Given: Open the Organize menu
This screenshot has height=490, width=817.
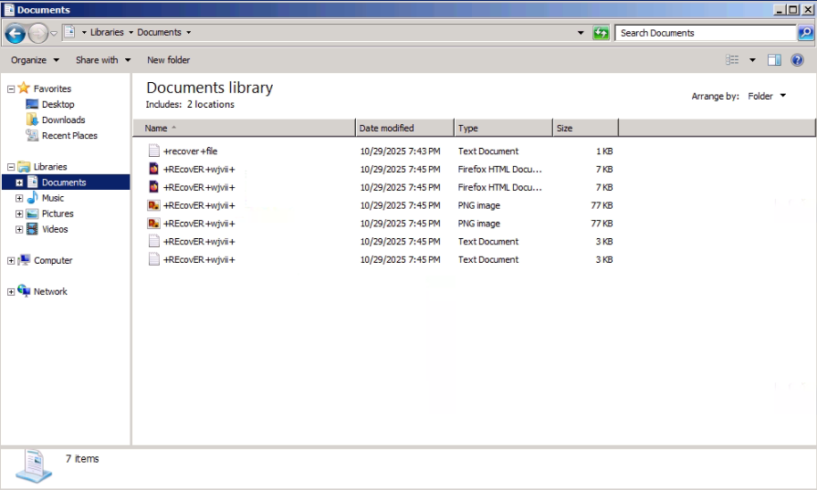Looking at the screenshot, I should tap(35, 60).
